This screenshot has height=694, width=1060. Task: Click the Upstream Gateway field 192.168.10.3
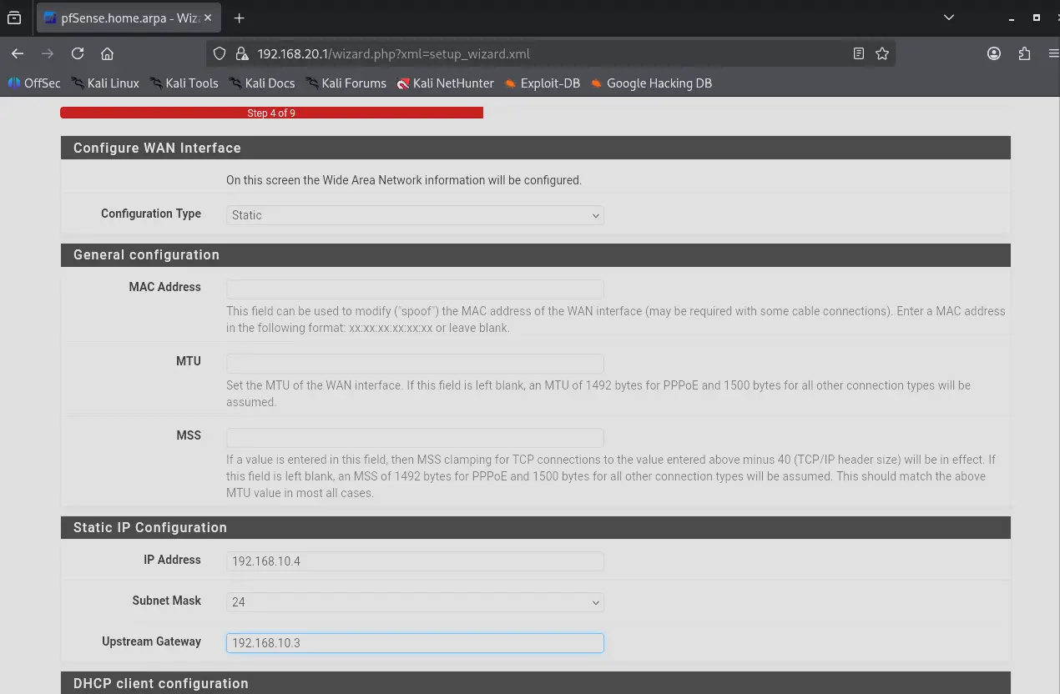415,642
